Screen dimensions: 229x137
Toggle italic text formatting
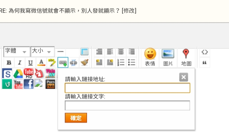click(19, 63)
